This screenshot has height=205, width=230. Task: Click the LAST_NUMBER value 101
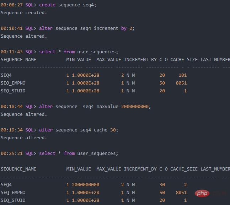[x=182, y=75]
